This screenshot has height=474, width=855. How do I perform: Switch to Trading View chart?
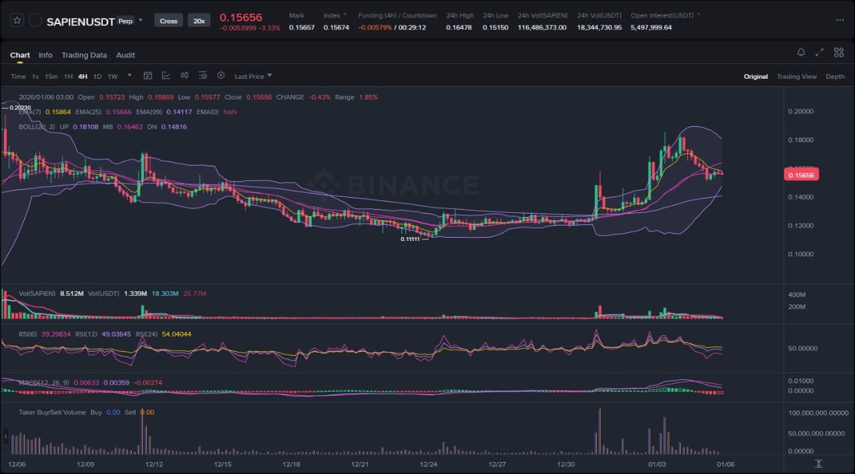click(x=797, y=77)
